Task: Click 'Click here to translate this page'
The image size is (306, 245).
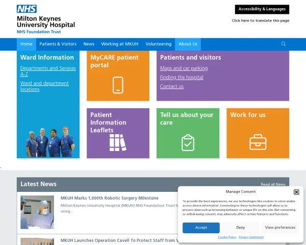Action: point(260,20)
